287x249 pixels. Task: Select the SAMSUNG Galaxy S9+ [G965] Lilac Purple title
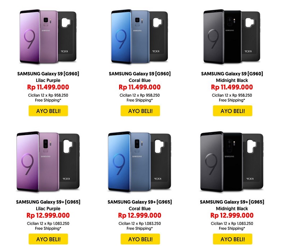point(48,205)
